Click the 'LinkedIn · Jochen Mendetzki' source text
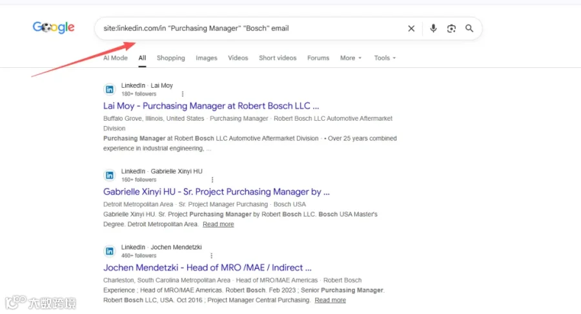Image resolution: width=581 pixels, height=314 pixels. (x=161, y=247)
